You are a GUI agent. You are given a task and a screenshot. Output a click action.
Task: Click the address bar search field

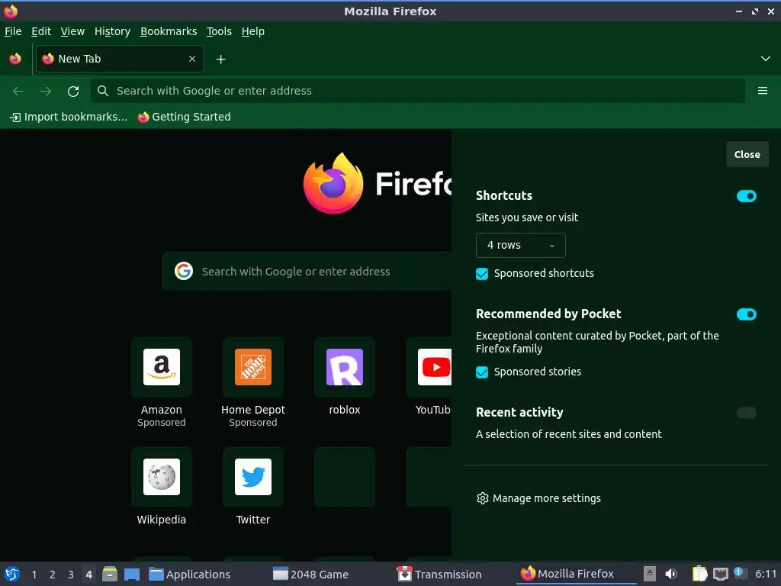tap(417, 91)
